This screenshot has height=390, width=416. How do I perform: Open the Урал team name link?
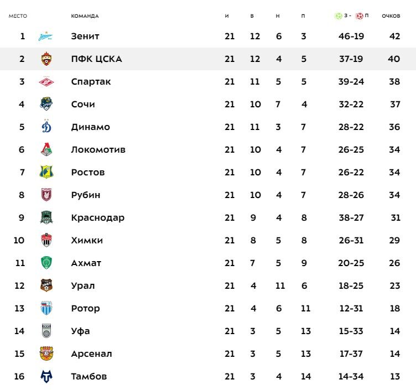pyautogui.click(x=83, y=286)
